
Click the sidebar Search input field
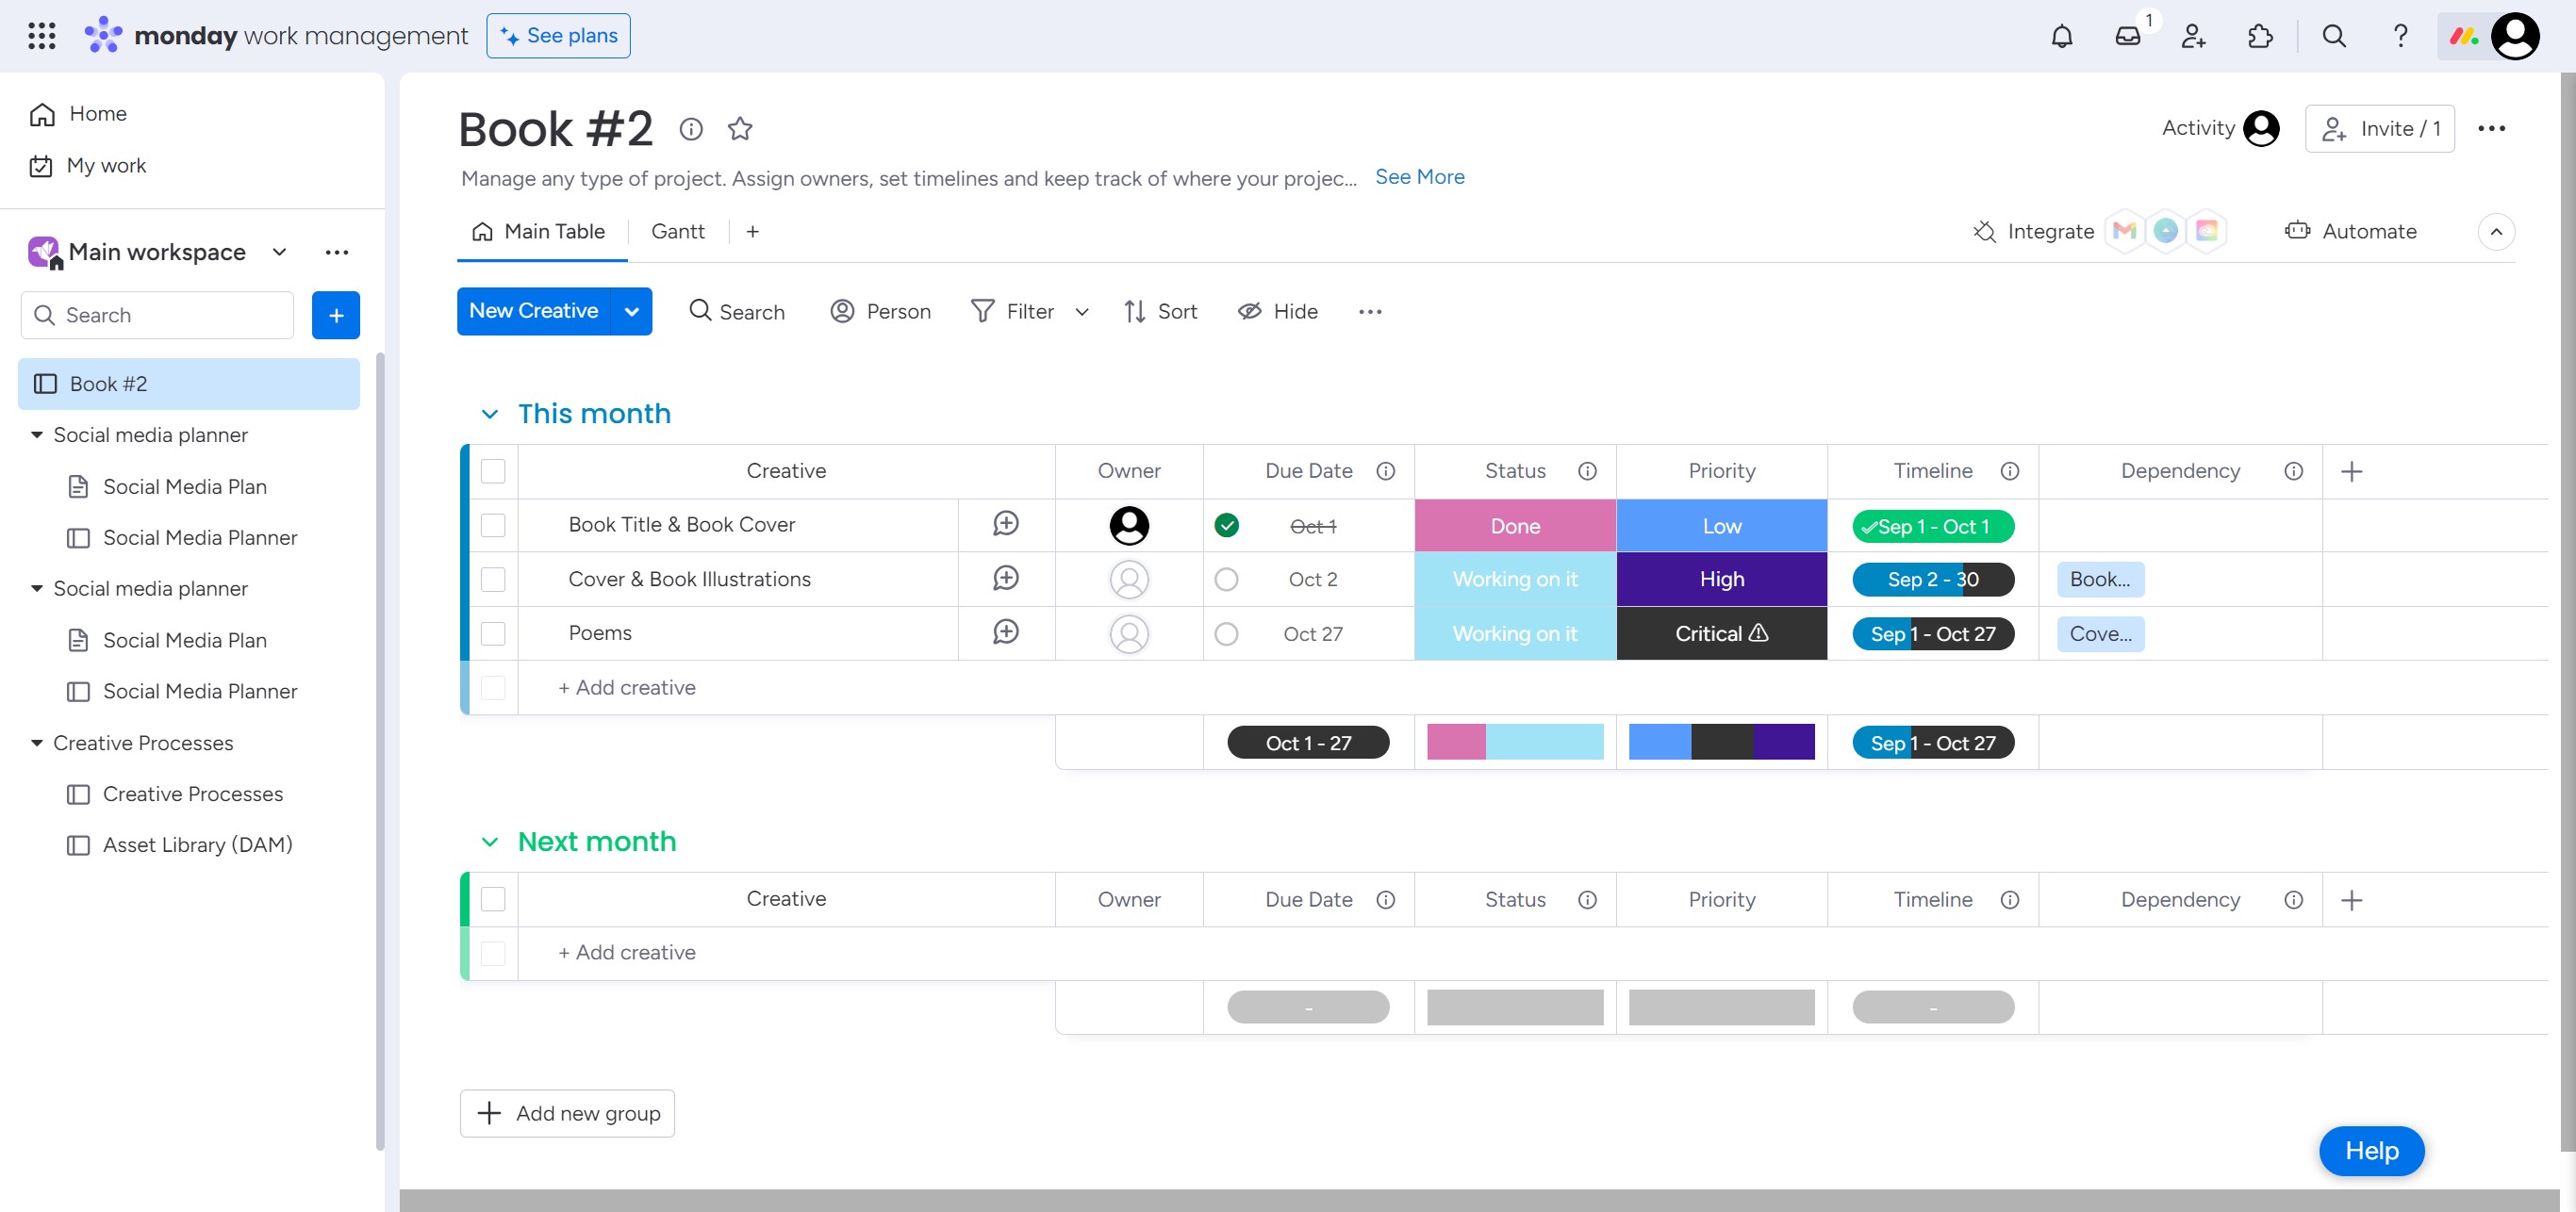pyautogui.click(x=170, y=316)
